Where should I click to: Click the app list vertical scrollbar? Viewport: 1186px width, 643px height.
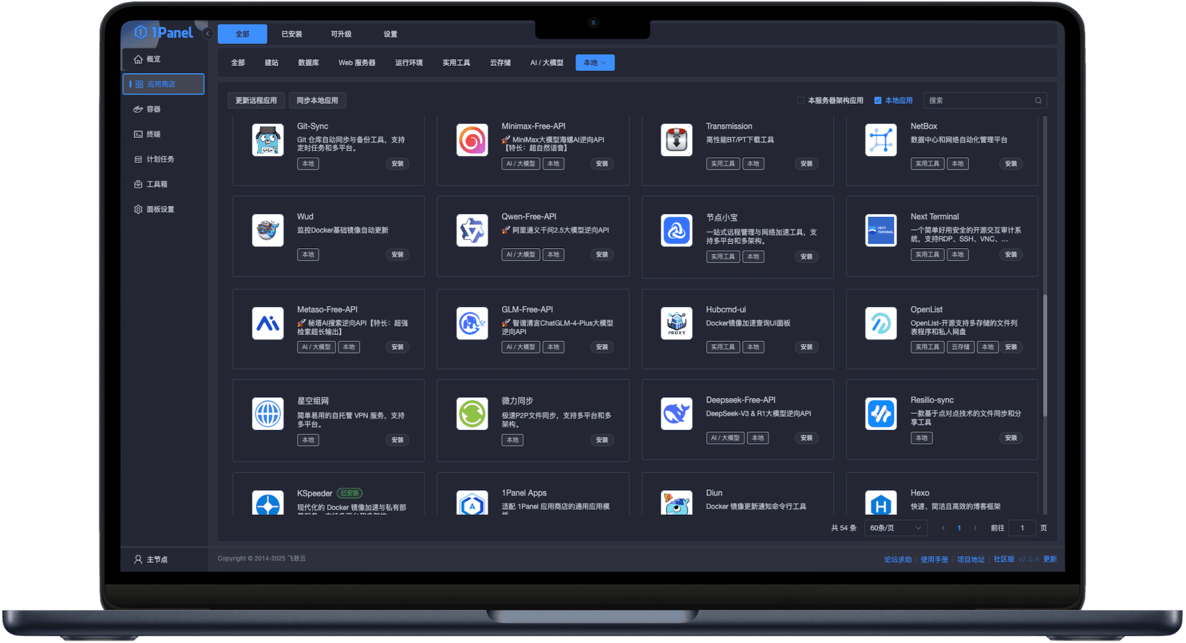point(1045,355)
